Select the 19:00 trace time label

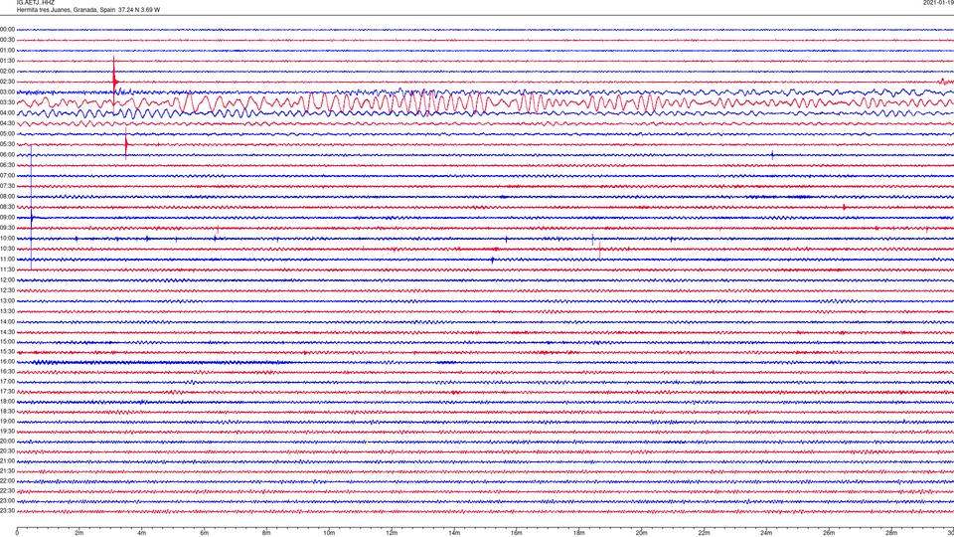[x=7, y=422]
